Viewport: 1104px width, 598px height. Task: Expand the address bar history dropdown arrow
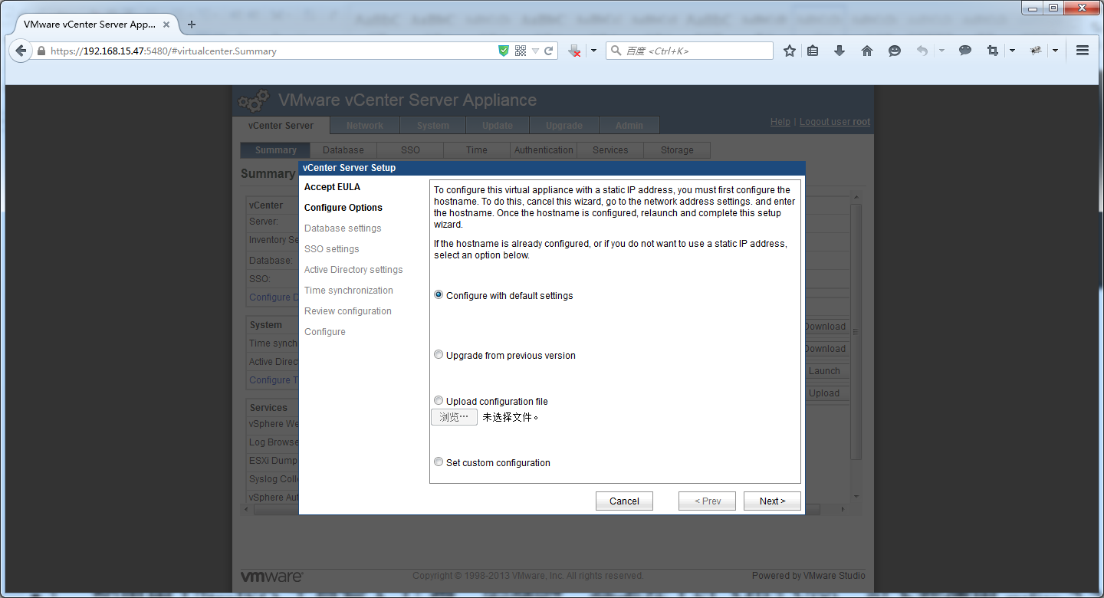(535, 51)
